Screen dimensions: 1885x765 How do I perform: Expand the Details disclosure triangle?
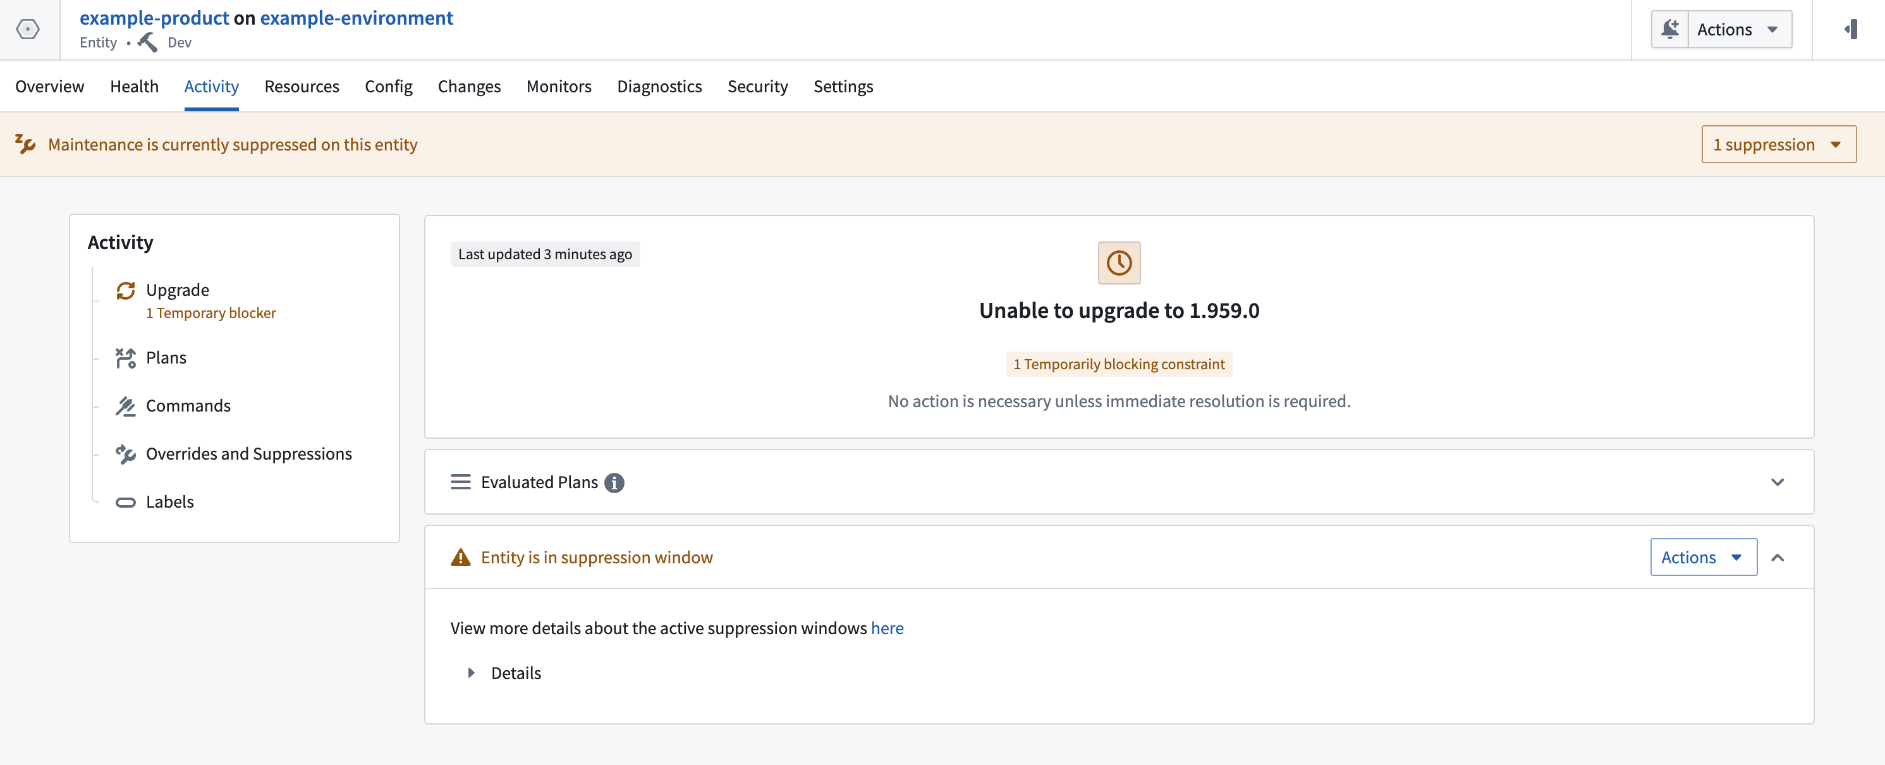(472, 673)
